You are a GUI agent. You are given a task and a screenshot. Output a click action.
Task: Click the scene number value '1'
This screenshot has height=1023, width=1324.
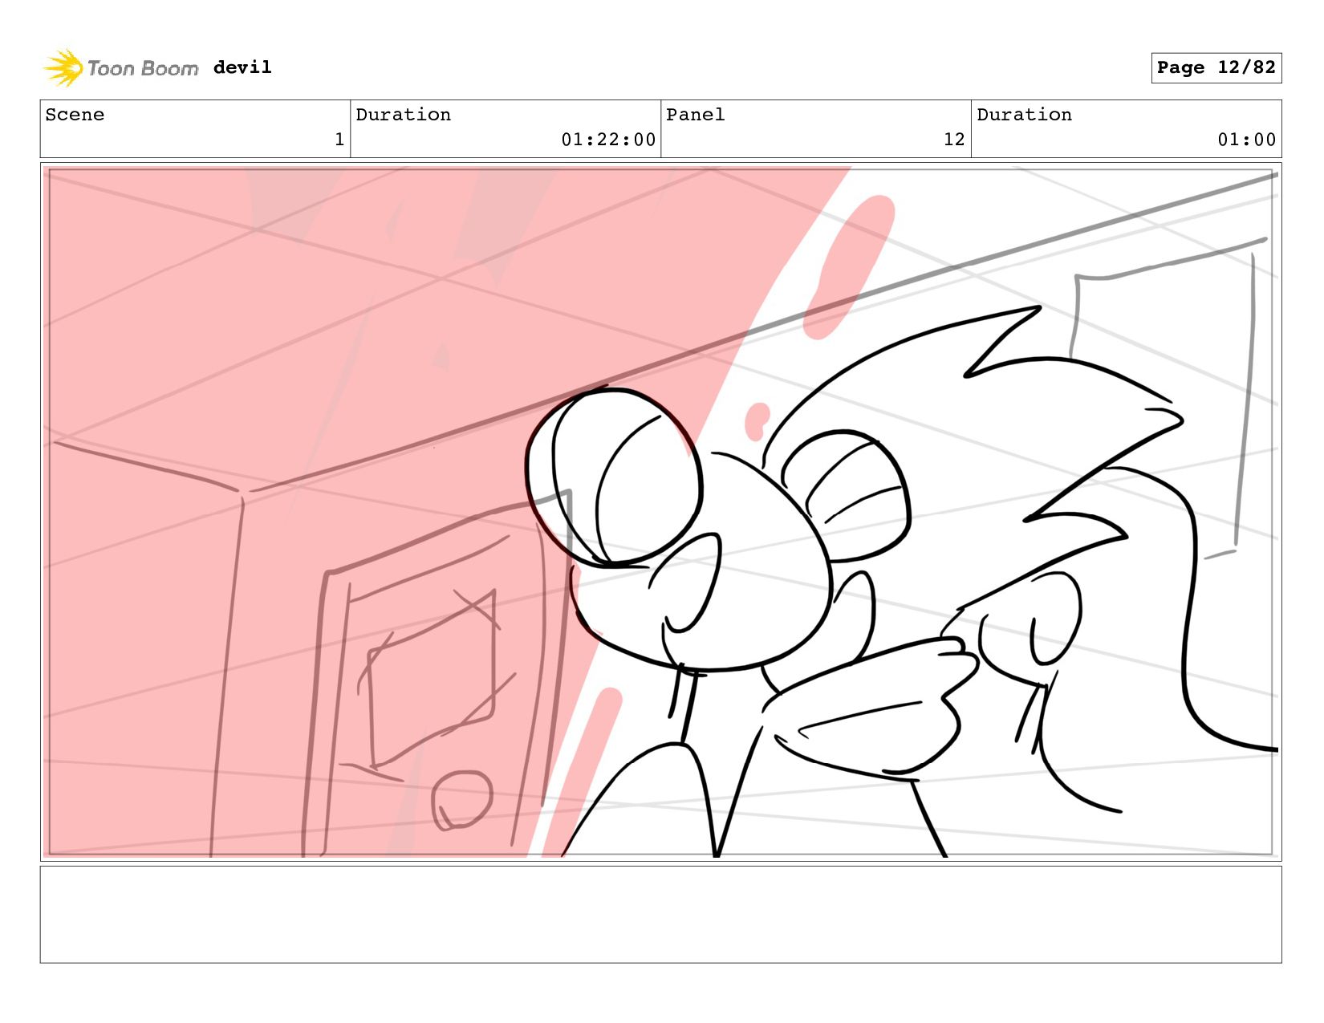pyautogui.click(x=339, y=140)
